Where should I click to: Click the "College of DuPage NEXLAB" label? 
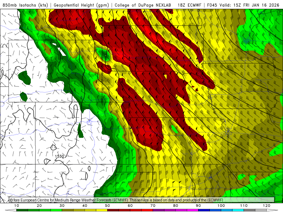(x=143, y=5)
